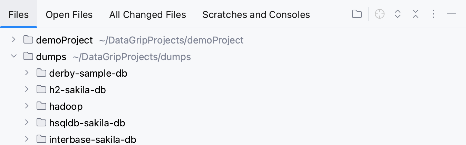
Task: Click the demoProject folder icon
Action: 28,40
